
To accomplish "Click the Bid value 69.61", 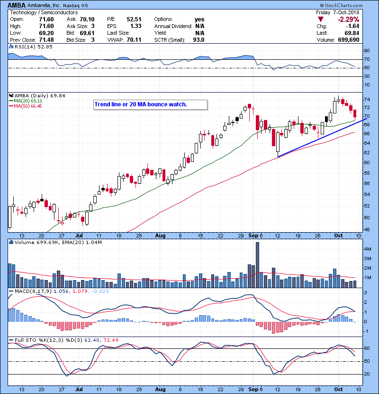I will point(87,33).
